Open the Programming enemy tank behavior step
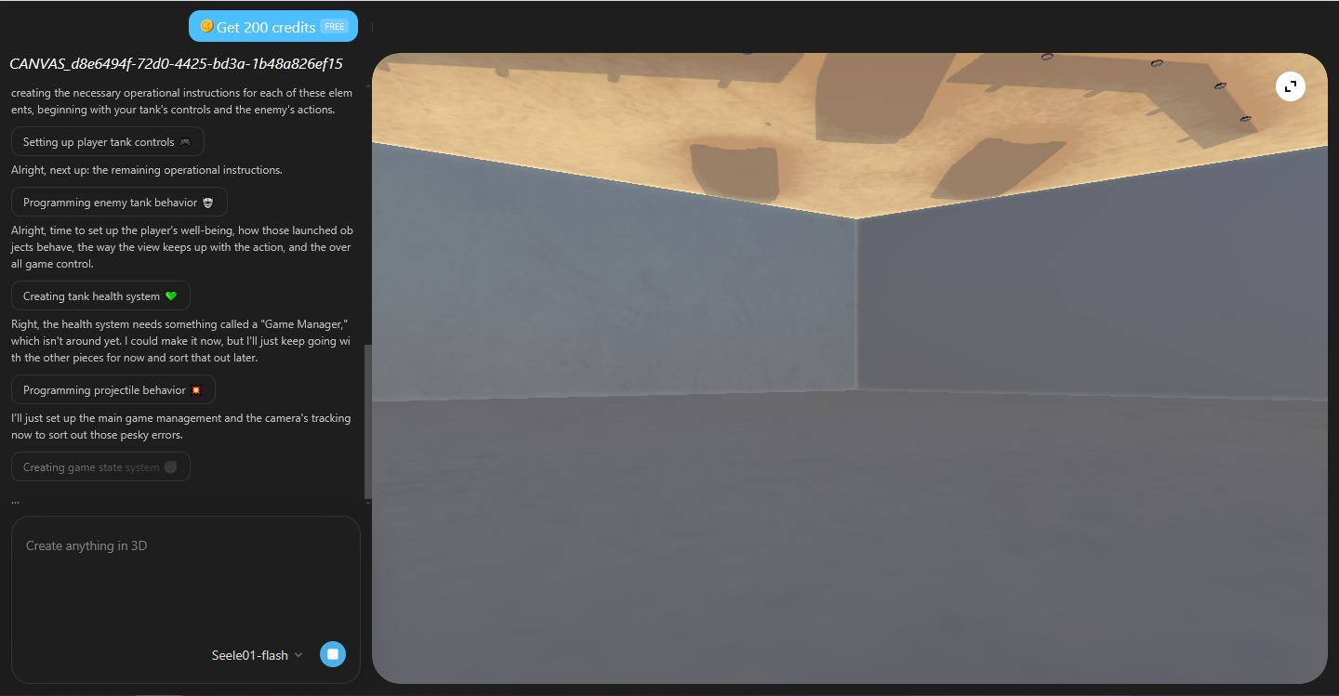 click(x=119, y=203)
